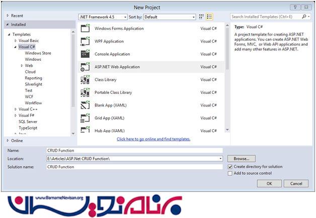Select the Windows Forms Application template icon
The width and height of the screenshot is (316, 218).
pyautogui.click(x=85, y=28)
